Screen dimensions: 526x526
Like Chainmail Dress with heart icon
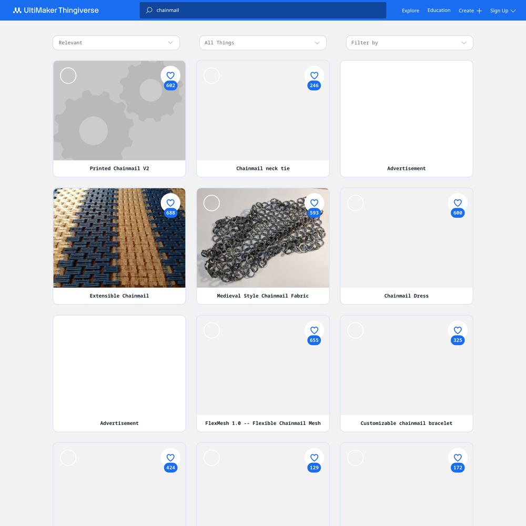[x=458, y=203]
